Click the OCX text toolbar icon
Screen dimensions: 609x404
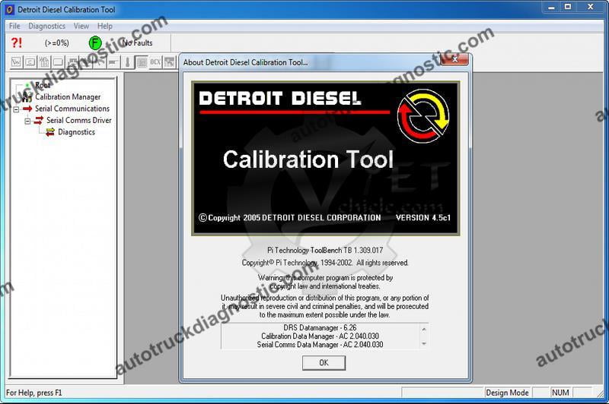click(x=155, y=62)
